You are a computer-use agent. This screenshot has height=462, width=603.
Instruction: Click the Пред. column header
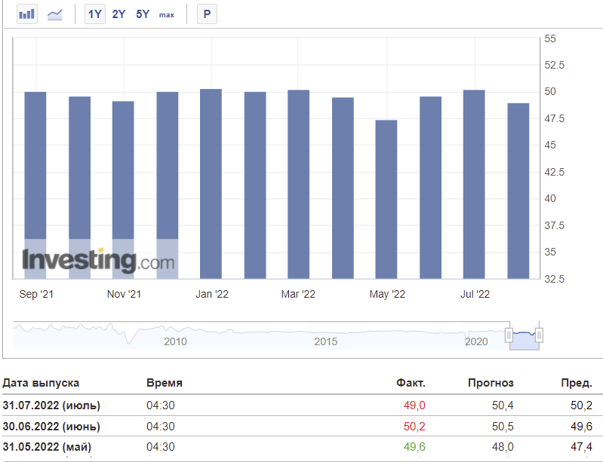point(577,383)
